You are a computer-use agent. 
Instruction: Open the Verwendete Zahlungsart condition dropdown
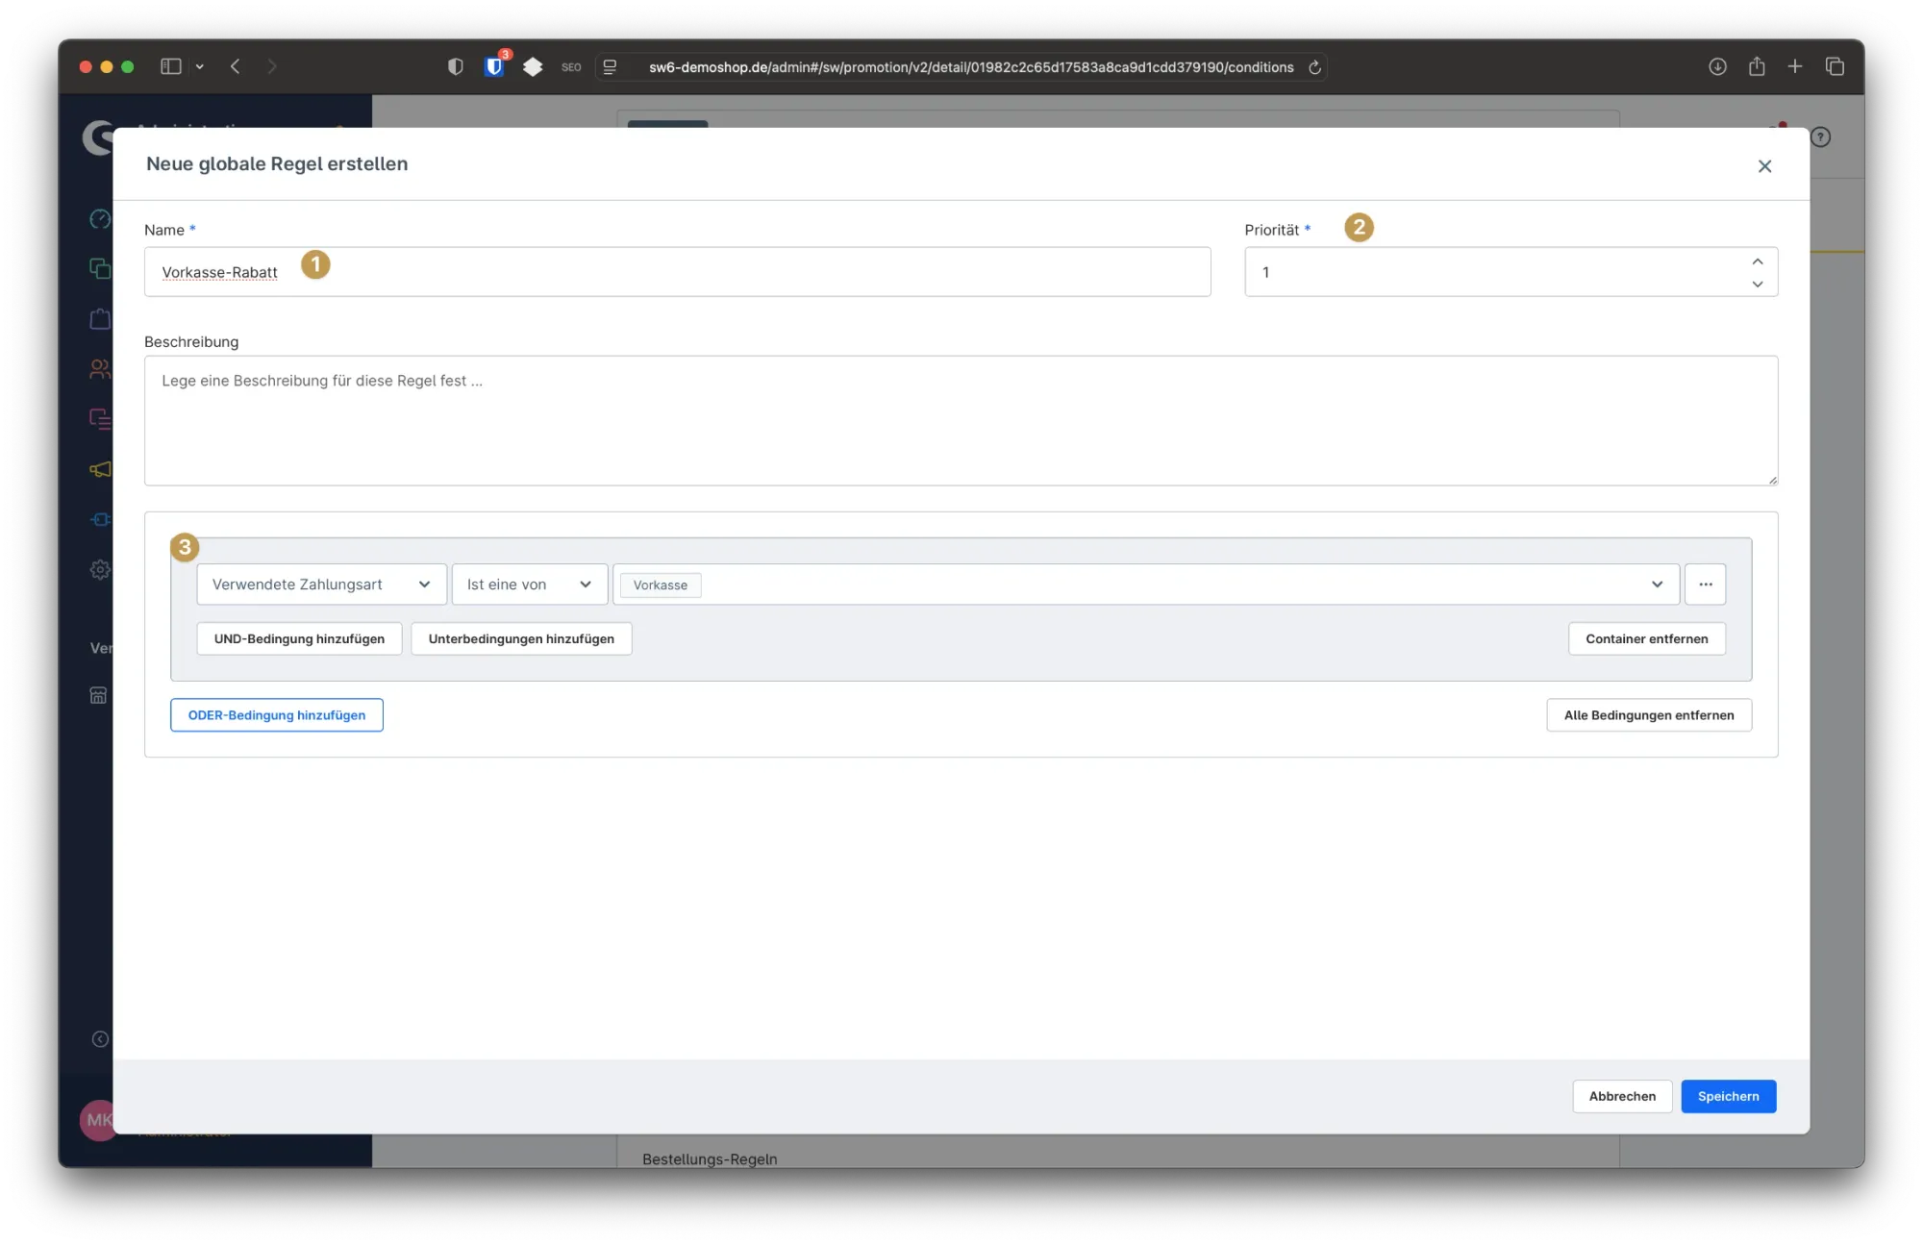click(321, 585)
